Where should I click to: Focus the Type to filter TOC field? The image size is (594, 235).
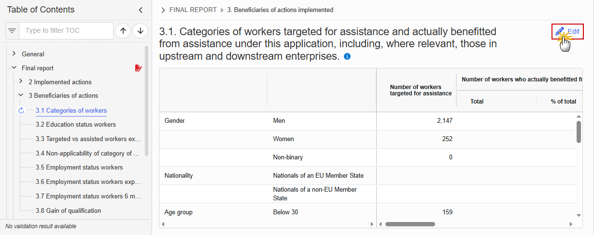pyautogui.click(x=67, y=31)
